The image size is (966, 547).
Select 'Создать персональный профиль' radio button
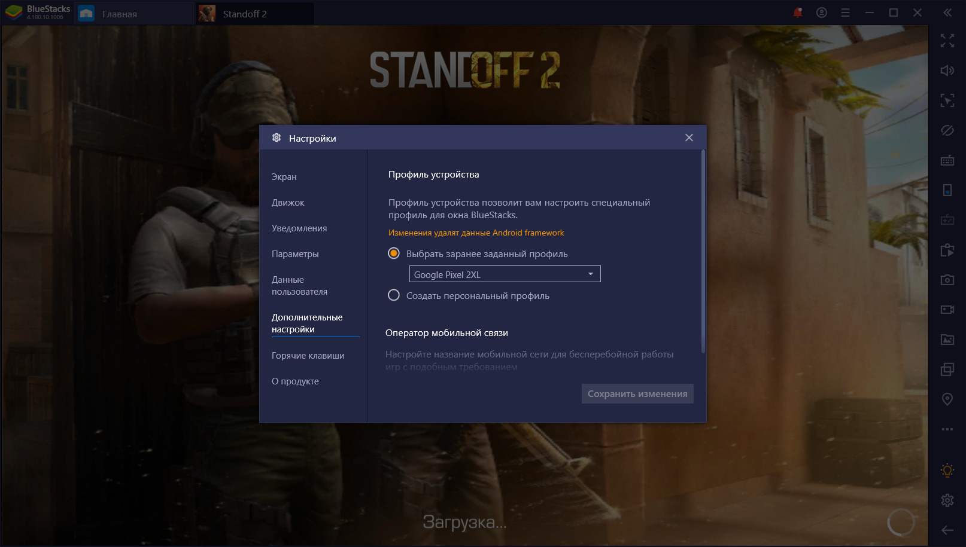click(394, 295)
